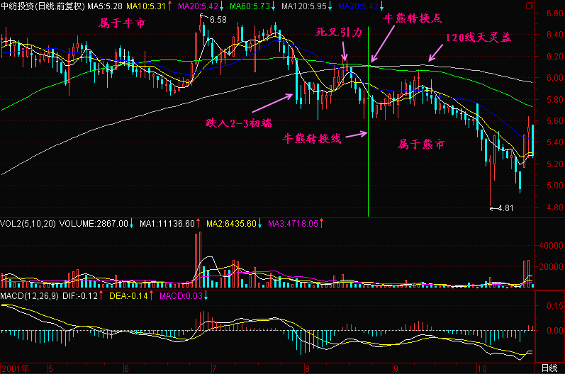Click the 6.58 high price marker
The width and height of the screenshot is (565, 374).
218,20
